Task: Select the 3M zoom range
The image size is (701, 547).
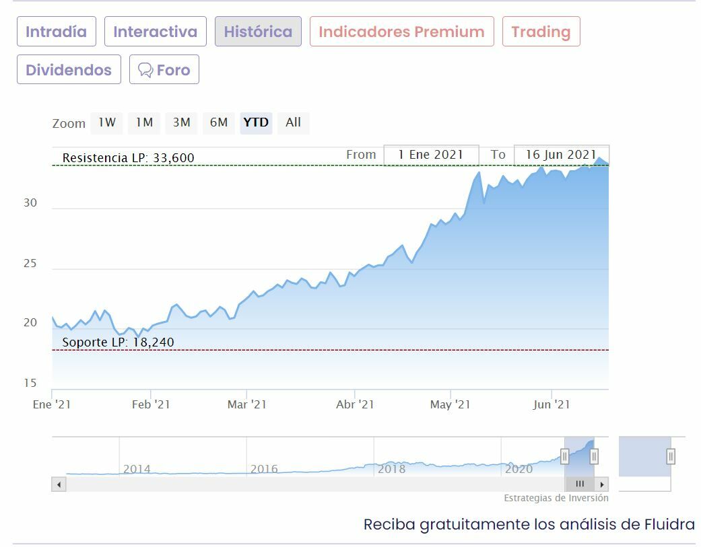Action: click(x=181, y=122)
